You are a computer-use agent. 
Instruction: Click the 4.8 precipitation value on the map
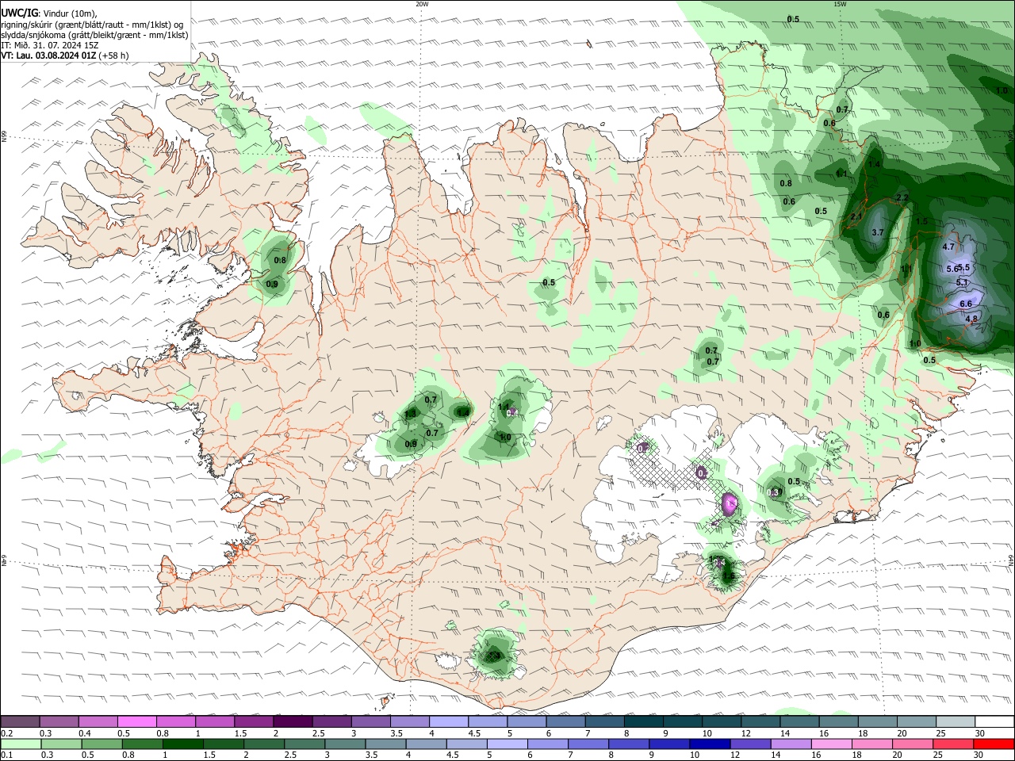point(971,319)
